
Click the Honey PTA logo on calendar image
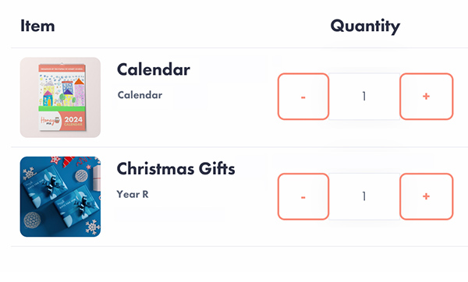[50, 121]
